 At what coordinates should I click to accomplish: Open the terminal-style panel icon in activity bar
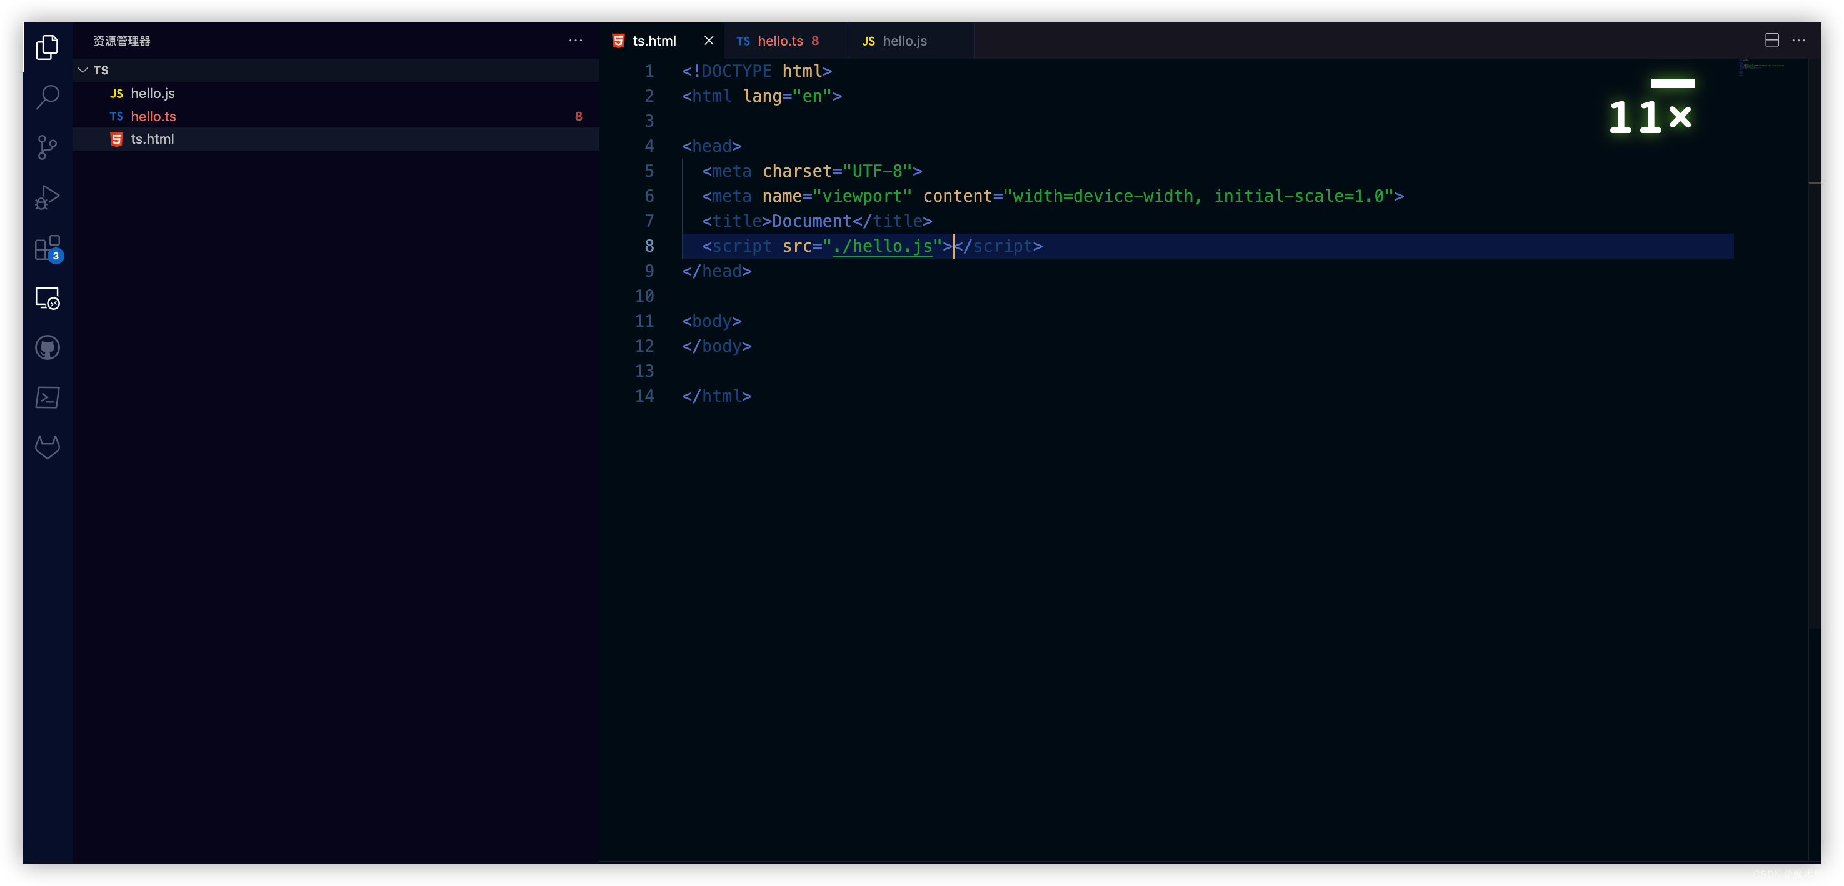(x=48, y=397)
